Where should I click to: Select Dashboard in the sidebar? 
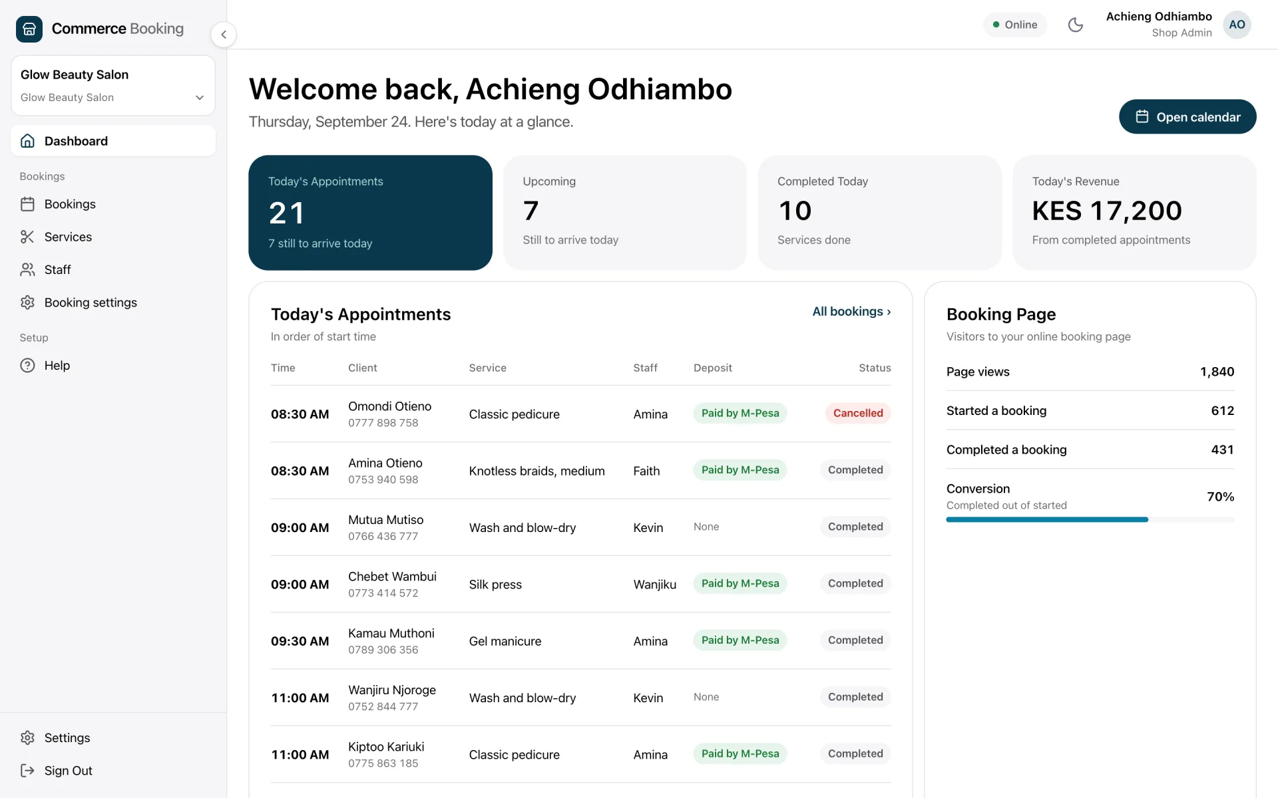[113, 141]
